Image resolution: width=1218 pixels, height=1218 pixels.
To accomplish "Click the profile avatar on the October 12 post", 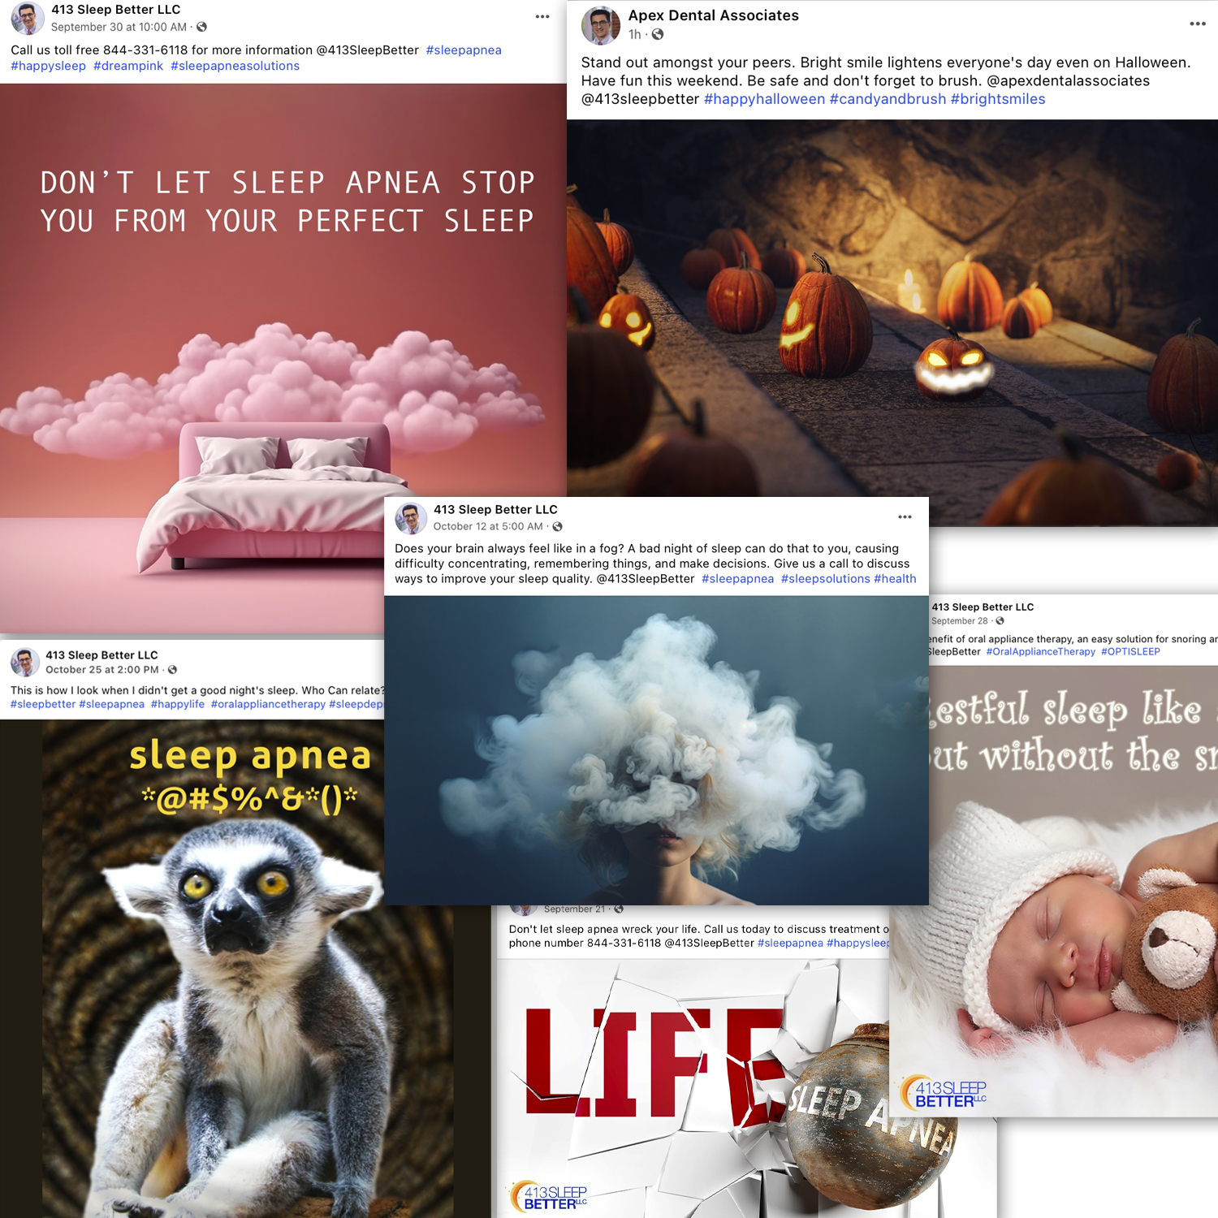I will click(411, 518).
